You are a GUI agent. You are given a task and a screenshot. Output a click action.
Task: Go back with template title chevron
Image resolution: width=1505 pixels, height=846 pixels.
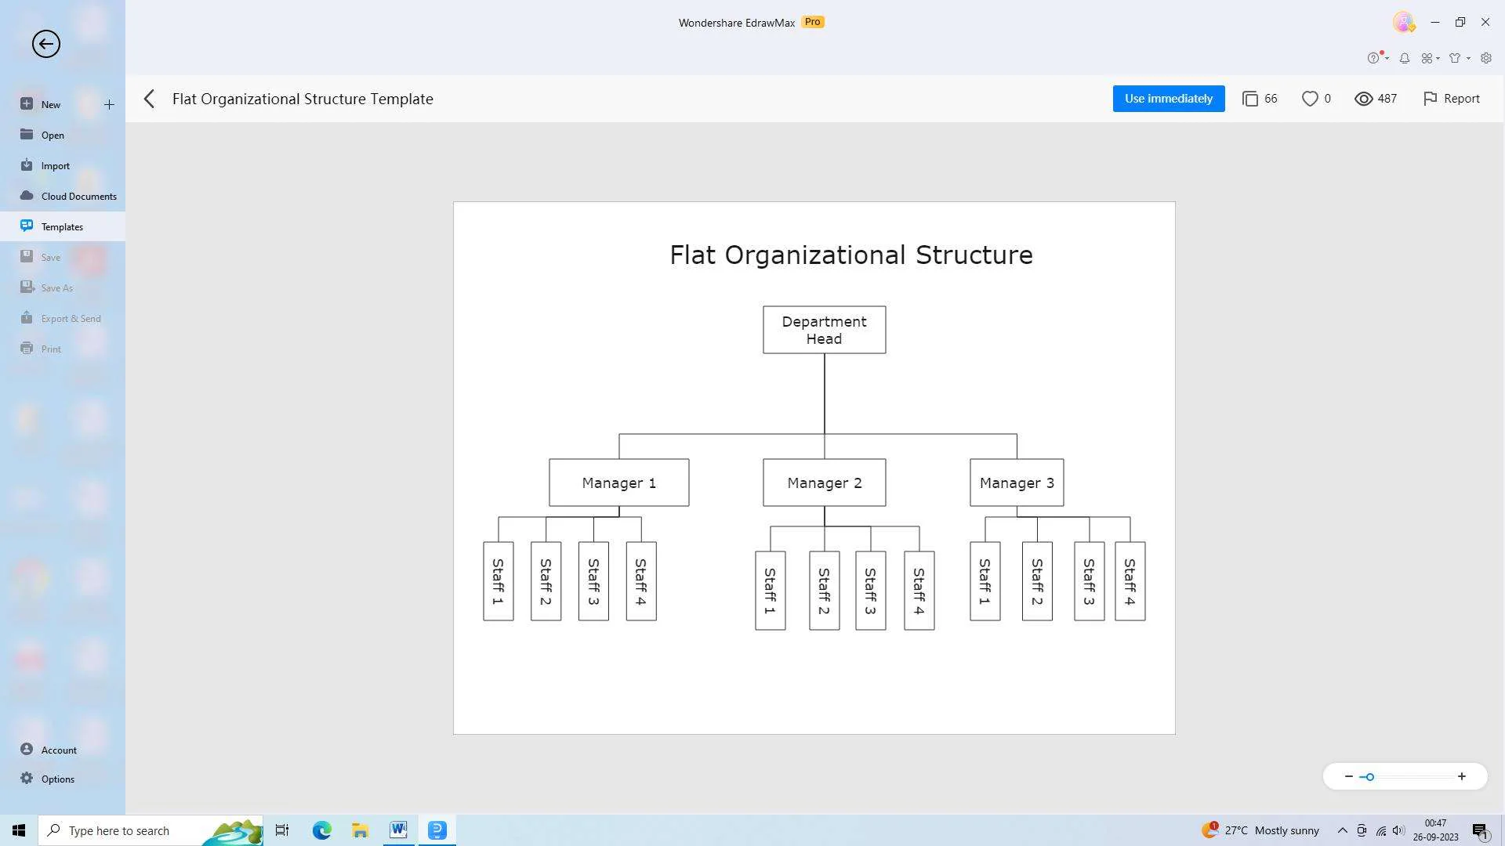[150, 99]
